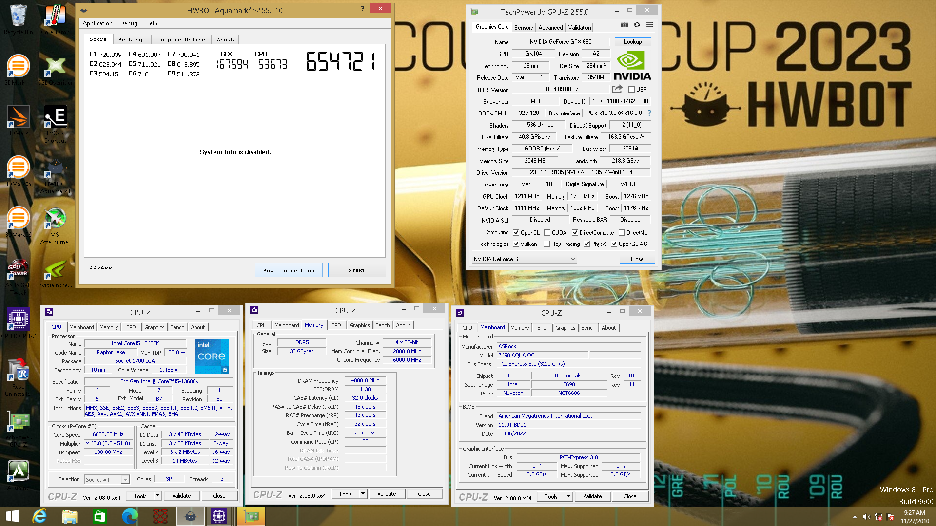This screenshot has width=936, height=526.
Task: Take GPU-Z screenshot with camera icon
Action: click(x=624, y=25)
